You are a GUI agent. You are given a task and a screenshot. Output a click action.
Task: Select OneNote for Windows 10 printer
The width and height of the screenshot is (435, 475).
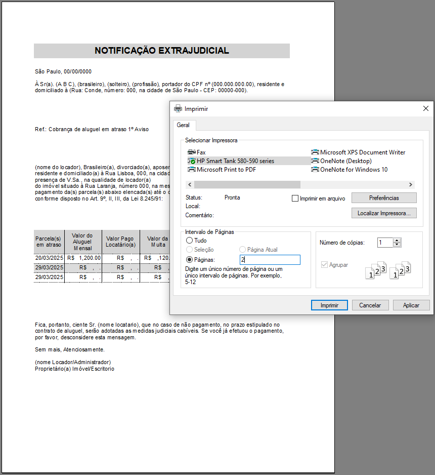click(x=350, y=169)
